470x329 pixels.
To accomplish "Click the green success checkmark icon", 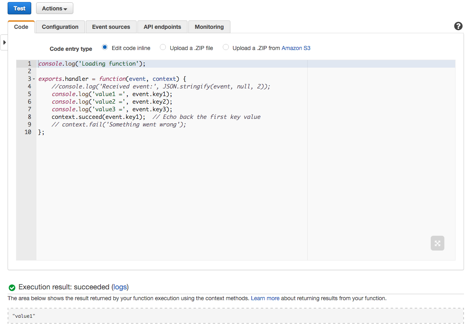I will pyautogui.click(x=12, y=288).
